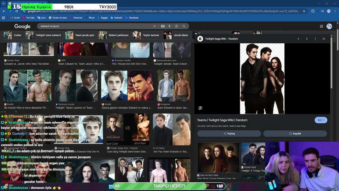The image size is (339, 191).
Task: Open the large Twilight trio preview image
Action: (x=262, y=79)
